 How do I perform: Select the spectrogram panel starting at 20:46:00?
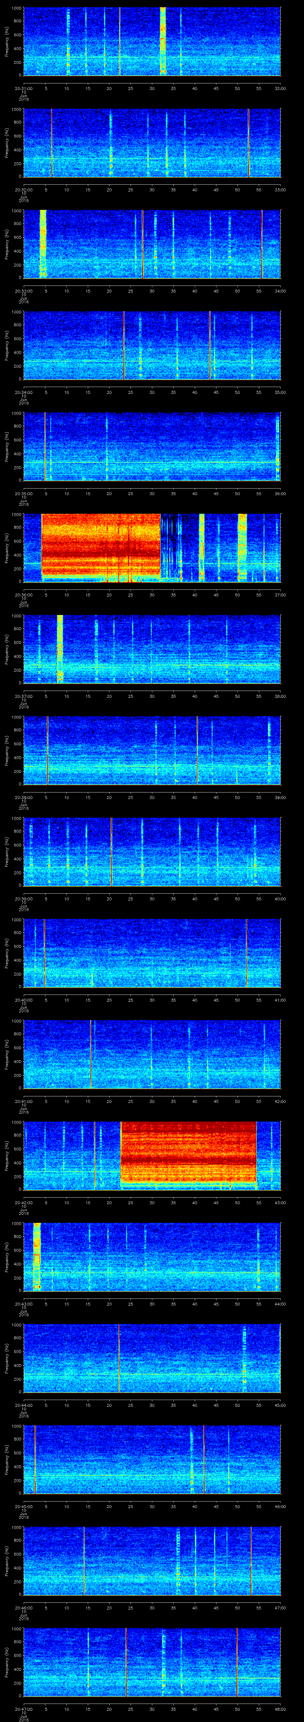[152, 1561]
